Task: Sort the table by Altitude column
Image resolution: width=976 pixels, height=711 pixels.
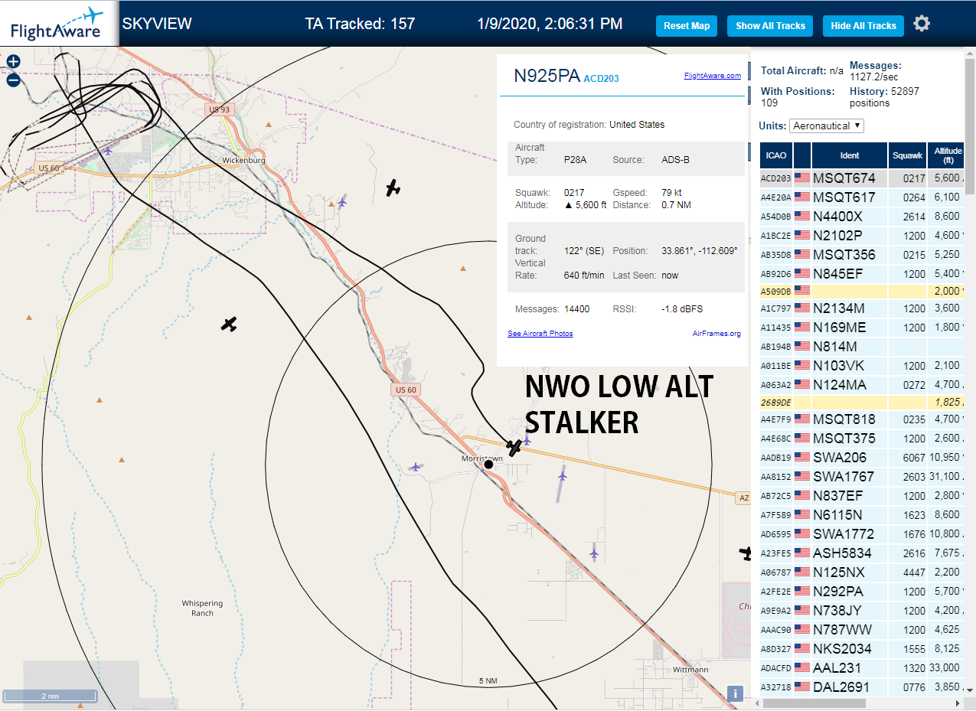Action: [948, 155]
